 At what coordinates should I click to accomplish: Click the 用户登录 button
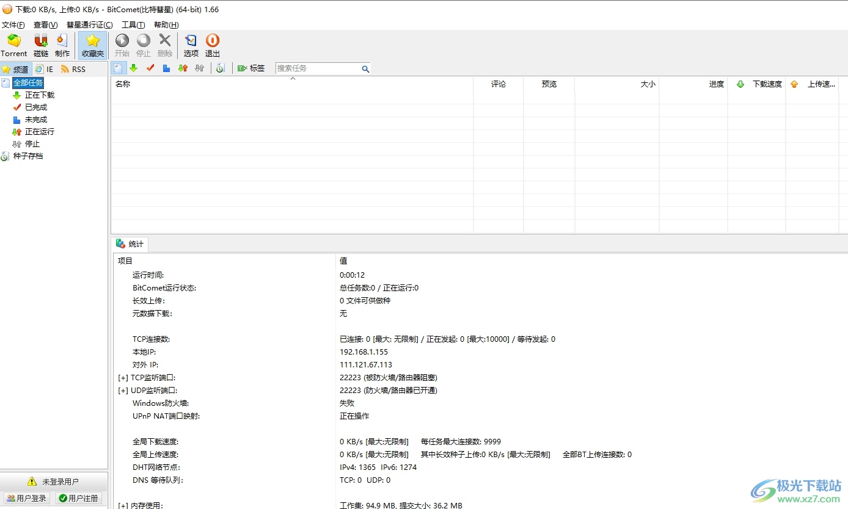tap(26, 499)
